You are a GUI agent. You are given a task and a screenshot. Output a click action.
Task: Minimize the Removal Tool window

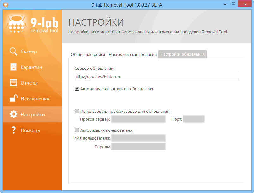point(225,4)
